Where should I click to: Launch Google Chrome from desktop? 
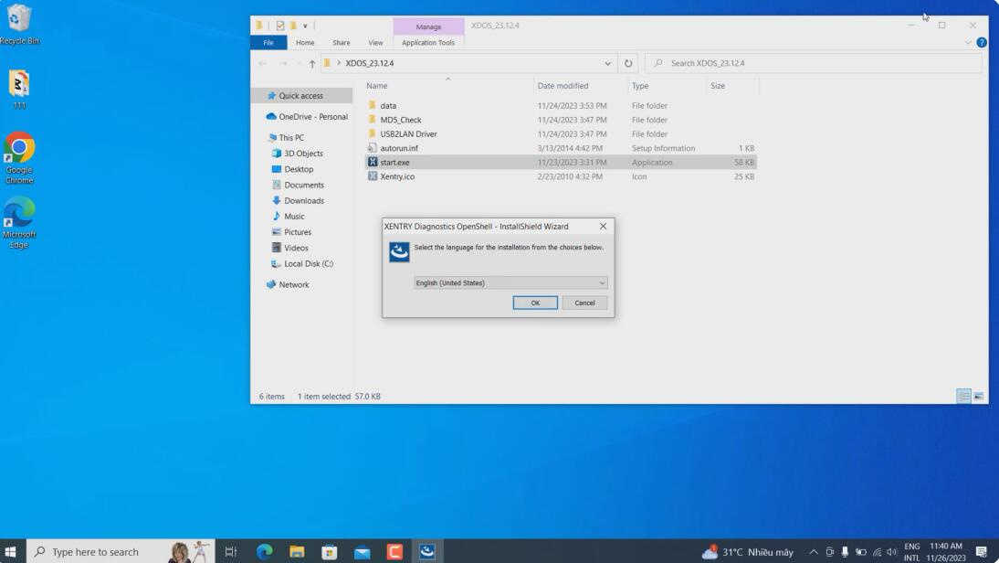(19, 157)
